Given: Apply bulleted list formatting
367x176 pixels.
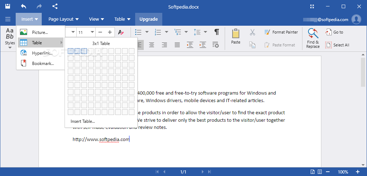Looking at the screenshot, I should point(138,32).
